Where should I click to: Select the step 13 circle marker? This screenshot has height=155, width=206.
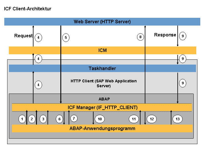(x=178, y=119)
